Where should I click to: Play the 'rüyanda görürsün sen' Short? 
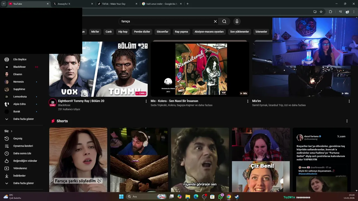[x=200, y=160]
